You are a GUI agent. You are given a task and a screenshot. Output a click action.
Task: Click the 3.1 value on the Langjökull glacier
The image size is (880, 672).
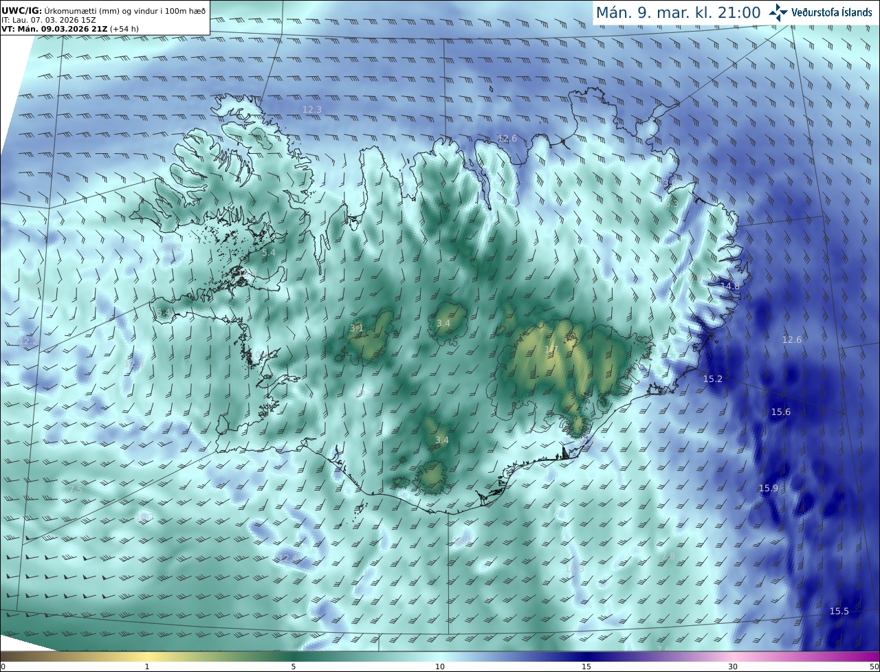(x=357, y=328)
